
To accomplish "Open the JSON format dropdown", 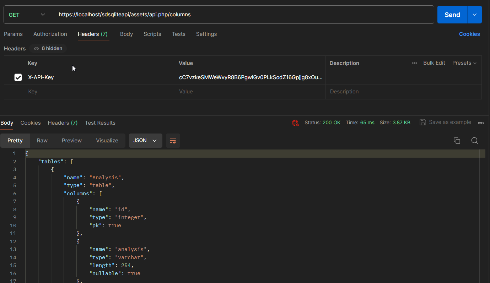I will tap(145, 141).
